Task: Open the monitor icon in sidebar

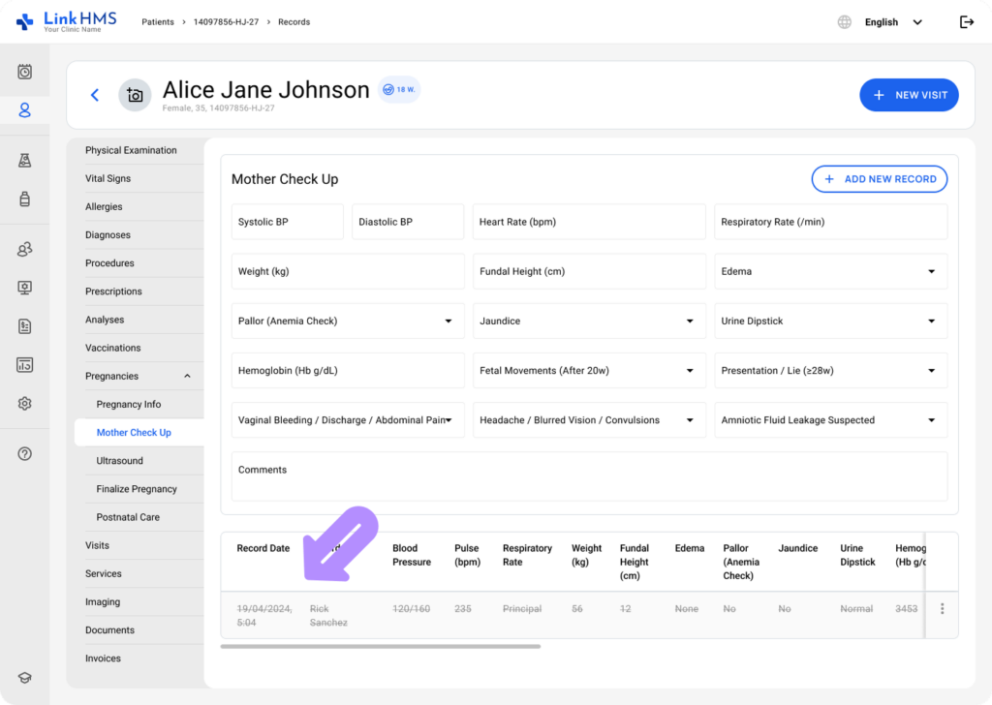Action: pyautogui.click(x=24, y=288)
